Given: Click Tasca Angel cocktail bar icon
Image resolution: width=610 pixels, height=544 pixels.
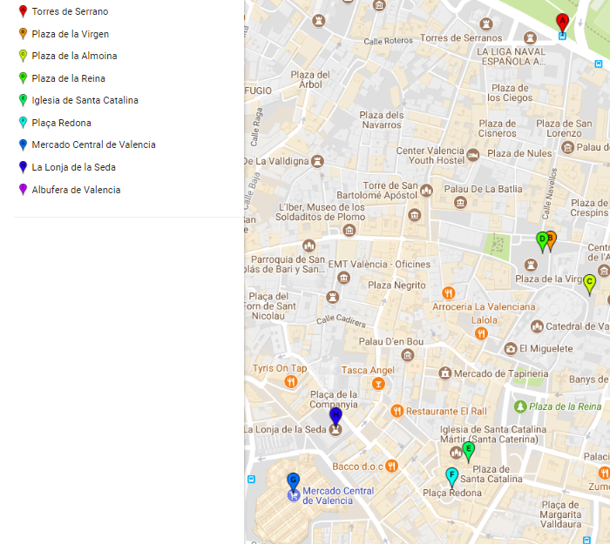Looking at the screenshot, I should click(x=378, y=384).
